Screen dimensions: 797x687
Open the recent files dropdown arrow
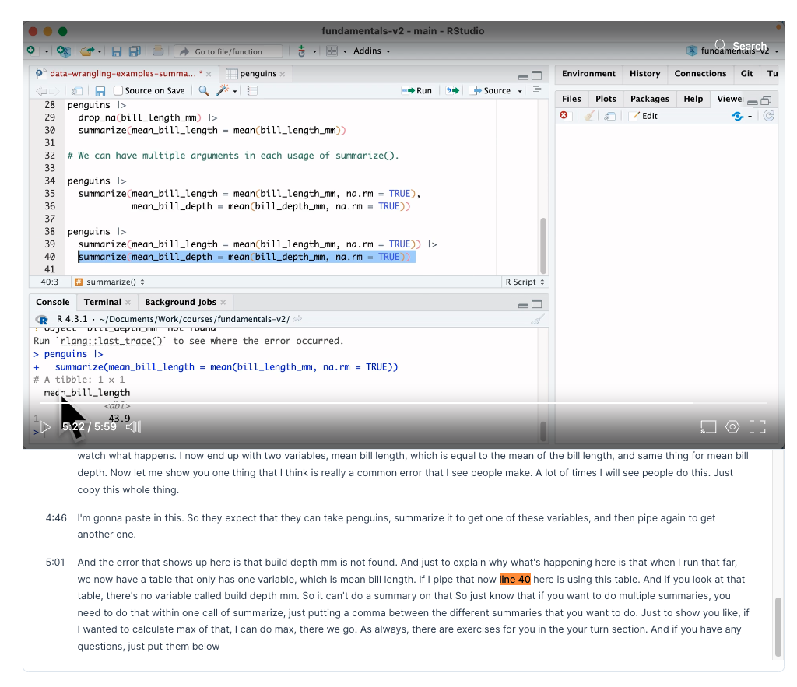point(100,51)
